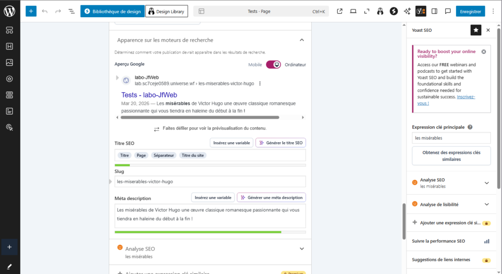The width and height of the screenshot is (502, 274).
Task: Expand Ajouter une expression clé in sidebar
Action: point(451,223)
